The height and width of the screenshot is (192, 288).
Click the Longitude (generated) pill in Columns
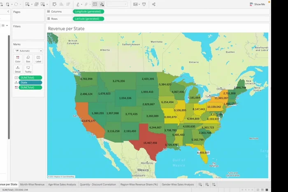pyautogui.click(x=88, y=12)
